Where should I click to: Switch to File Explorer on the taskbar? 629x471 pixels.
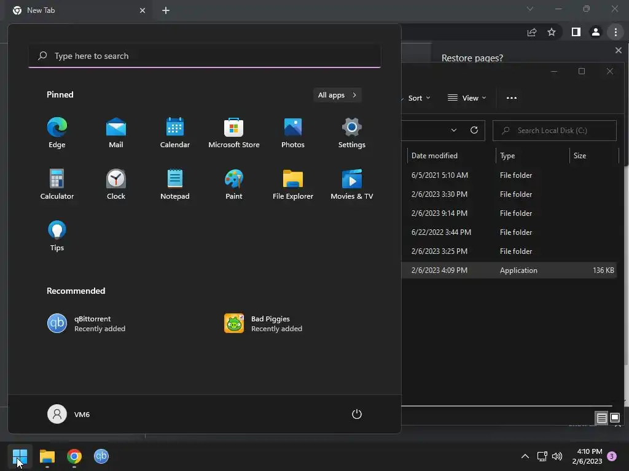coord(47,456)
